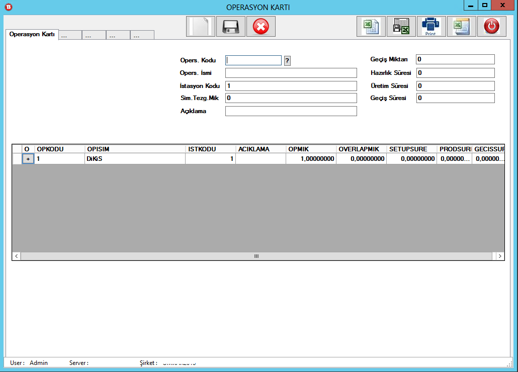Click the Geçiş Miktarı input field

(x=455, y=59)
